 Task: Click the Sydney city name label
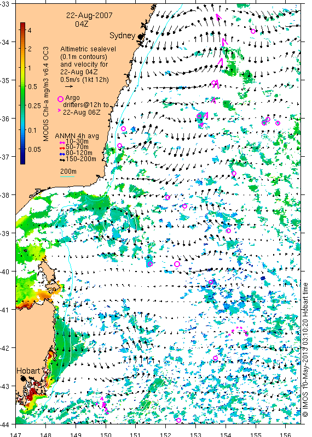click(x=123, y=36)
